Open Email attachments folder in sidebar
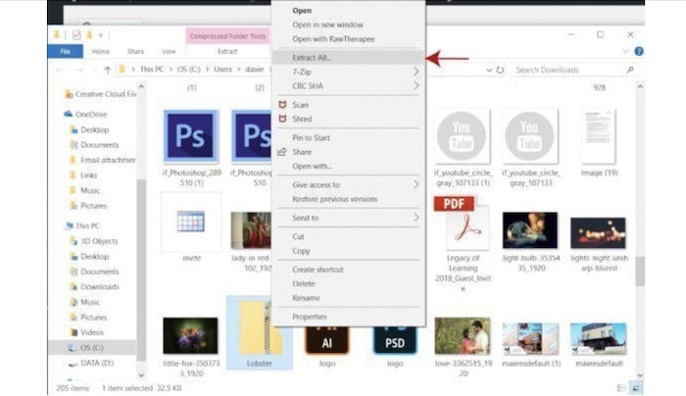This screenshot has height=396, width=686. (103, 160)
